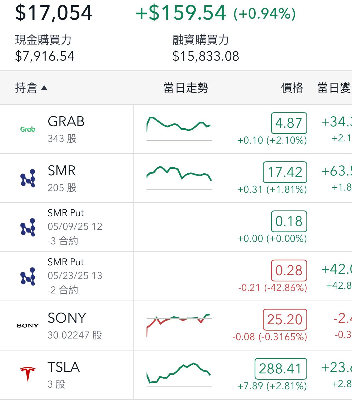Image resolution: width=352 pixels, height=413 pixels.
Task: Tap the Tesla logo icon
Action: [x=28, y=374]
